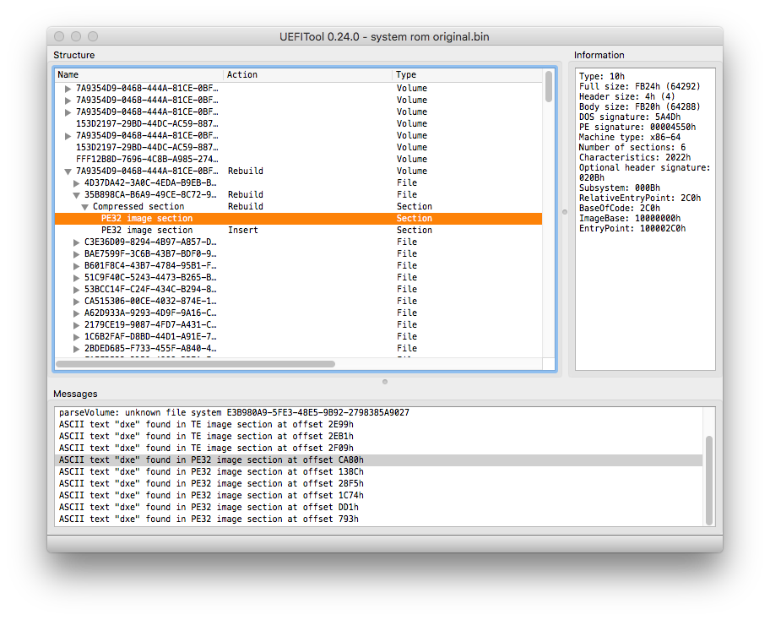This screenshot has width=770, height=620.
Task: Expand the BAE7599F-3C6B-43B7 file
Action: (x=76, y=254)
